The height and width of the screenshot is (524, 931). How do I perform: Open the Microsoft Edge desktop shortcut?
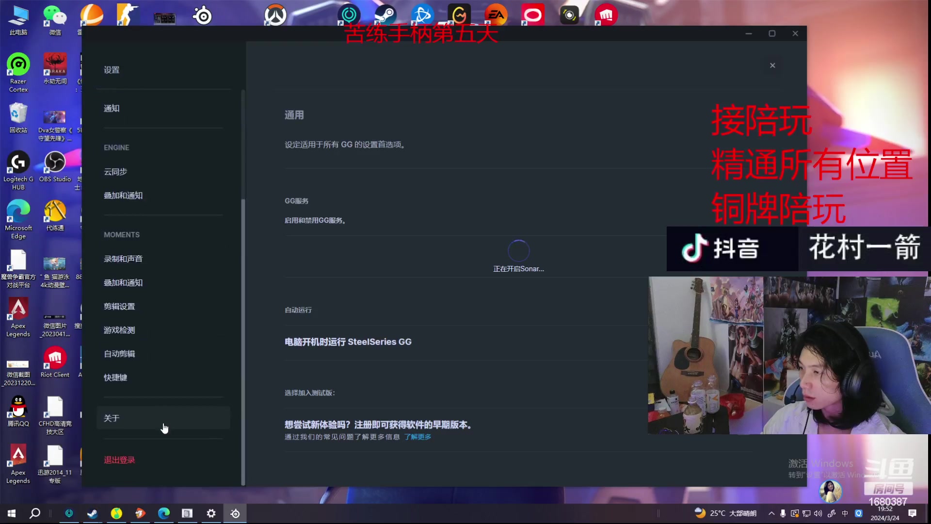(x=18, y=219)
